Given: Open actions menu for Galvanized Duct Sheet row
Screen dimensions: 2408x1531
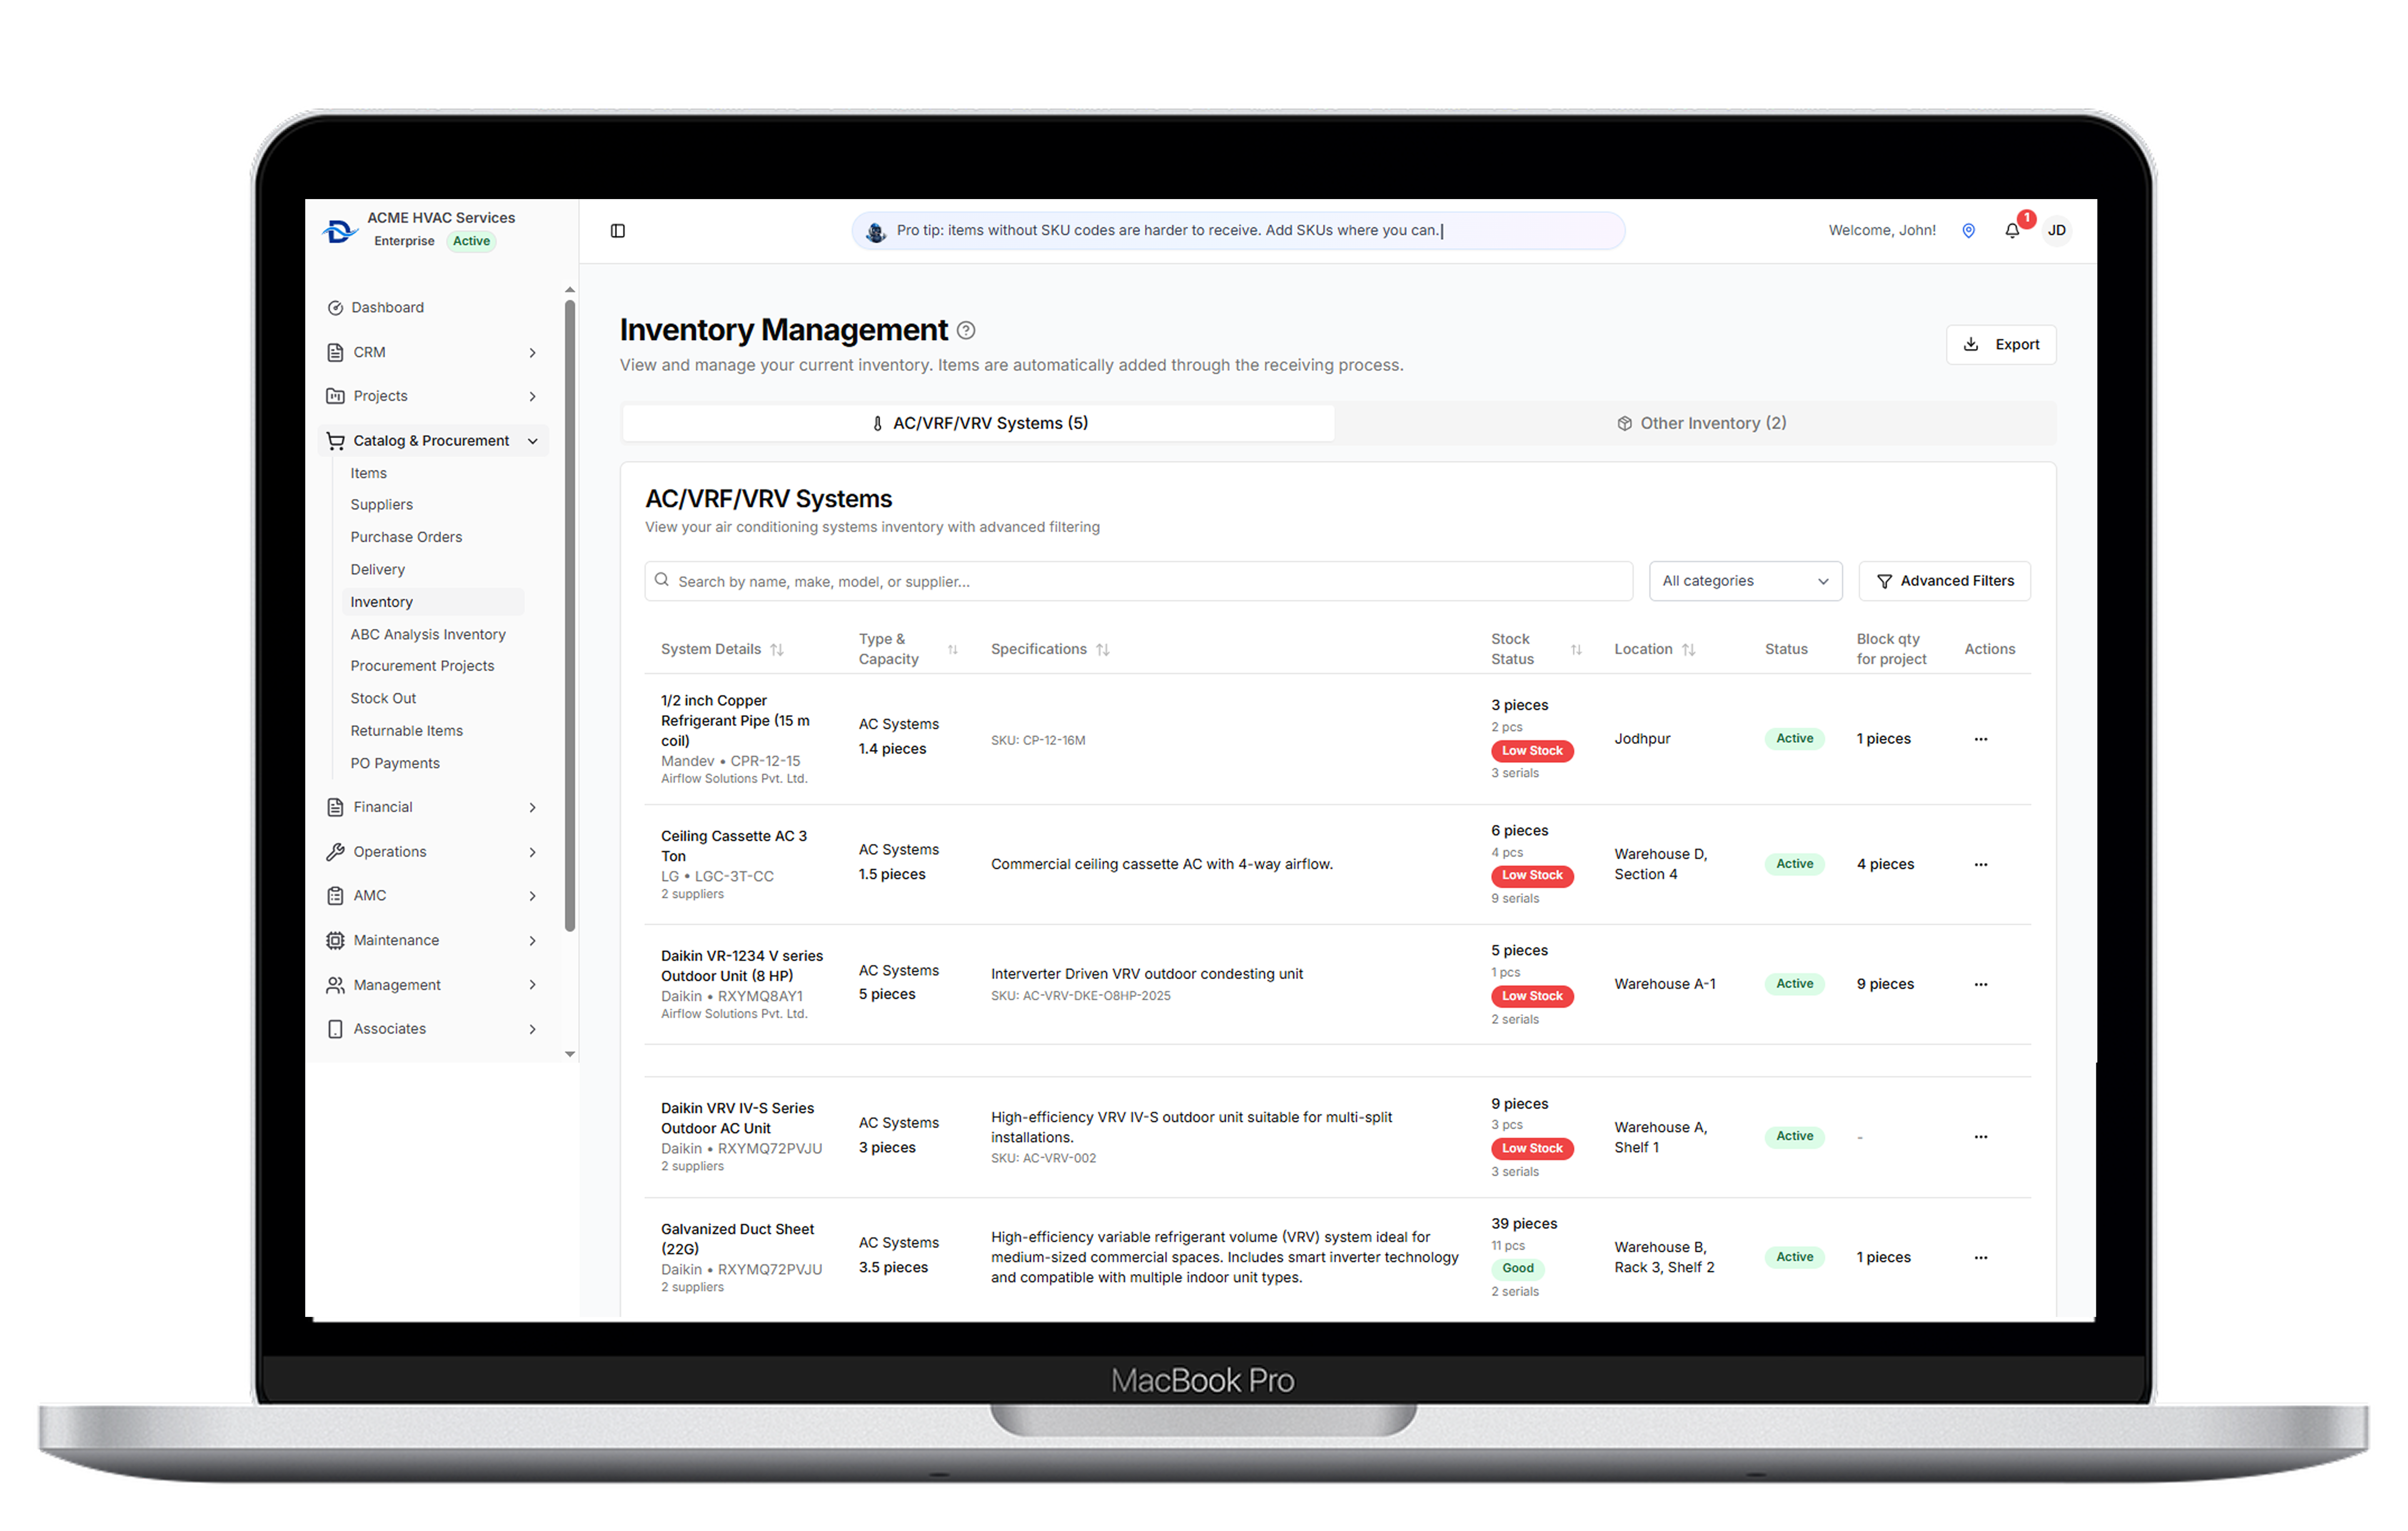Looking at the screenshot, I should click(1981, 1258).
